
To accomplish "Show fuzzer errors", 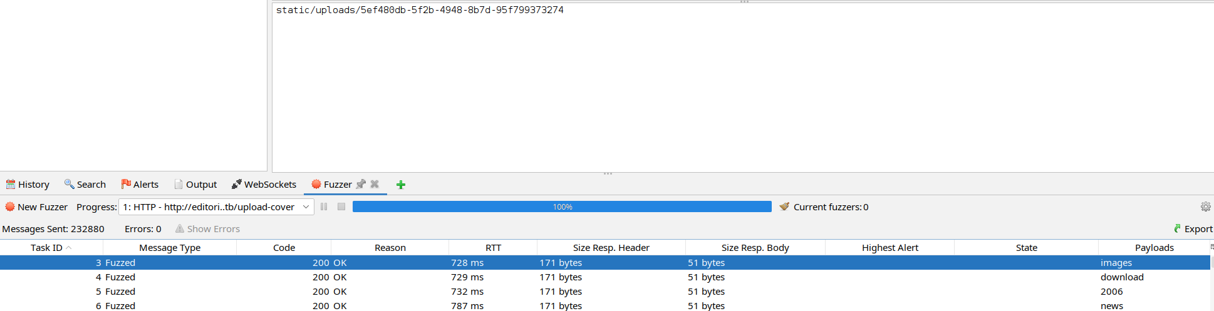I will (x=207, y=229).
